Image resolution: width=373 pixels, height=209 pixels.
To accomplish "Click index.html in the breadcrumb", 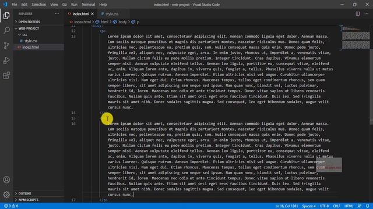I will 82,22.
